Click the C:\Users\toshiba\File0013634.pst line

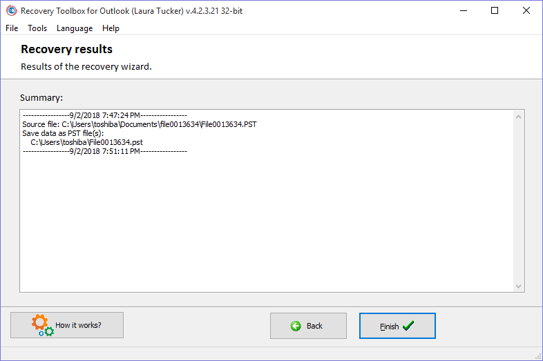[86, 142]
